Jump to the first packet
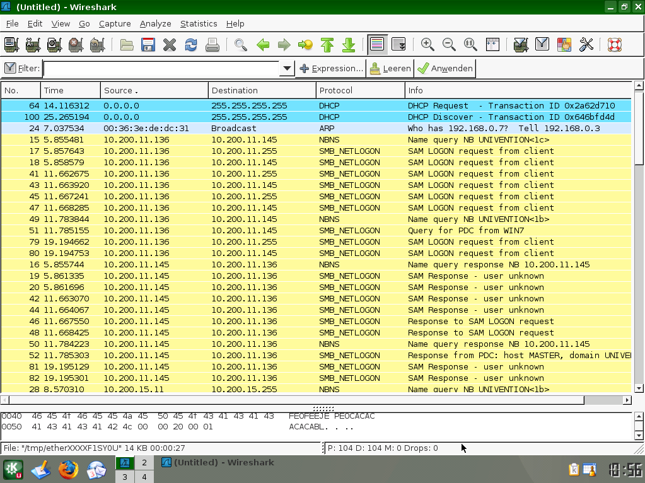 [x=327, y=45]
